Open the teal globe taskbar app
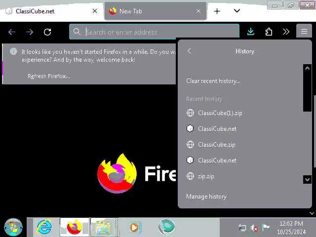Viewport: 316px width, 237px height. click(166, 227)
